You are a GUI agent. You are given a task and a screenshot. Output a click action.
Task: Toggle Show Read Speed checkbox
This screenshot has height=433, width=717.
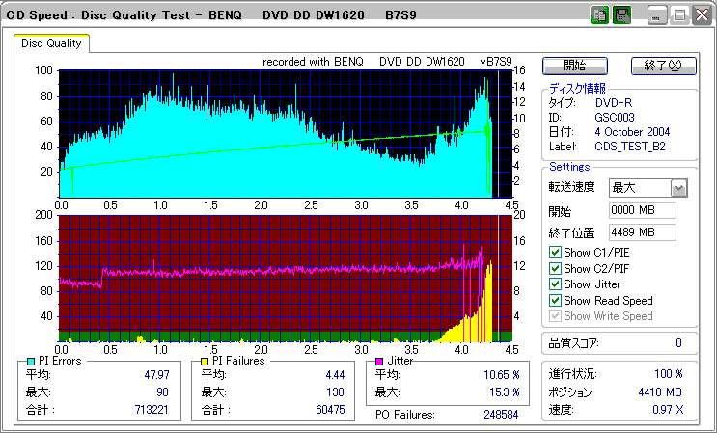tap(555, 301)
